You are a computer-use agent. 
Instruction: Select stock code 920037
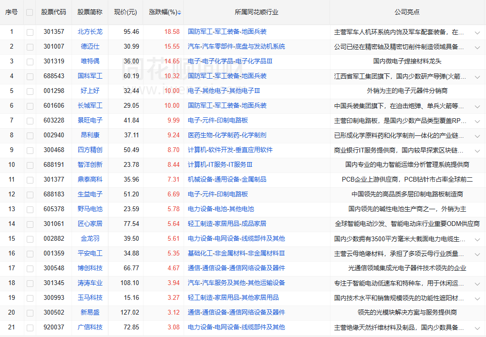tap(54, 327)
